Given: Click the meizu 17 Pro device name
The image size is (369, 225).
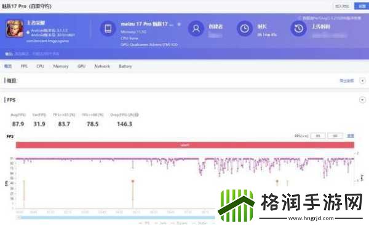Looking at the screenshot, I should click(x=147, y=24).
